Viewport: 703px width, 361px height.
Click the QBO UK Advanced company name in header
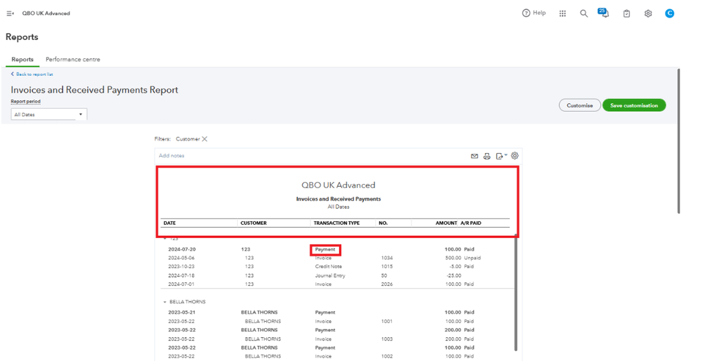(46, 13)
